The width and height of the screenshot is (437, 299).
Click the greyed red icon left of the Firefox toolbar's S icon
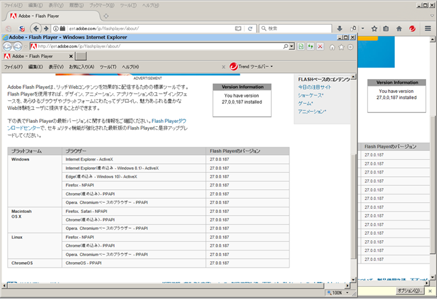coord(9,29)
